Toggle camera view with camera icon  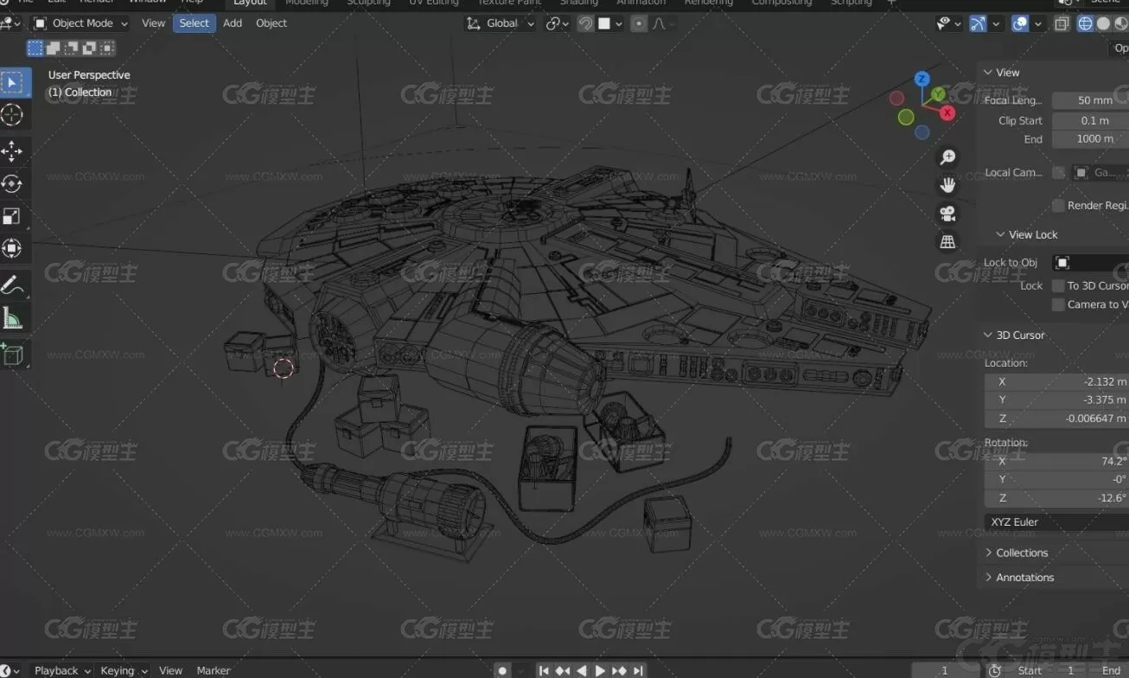coord(947,214)
